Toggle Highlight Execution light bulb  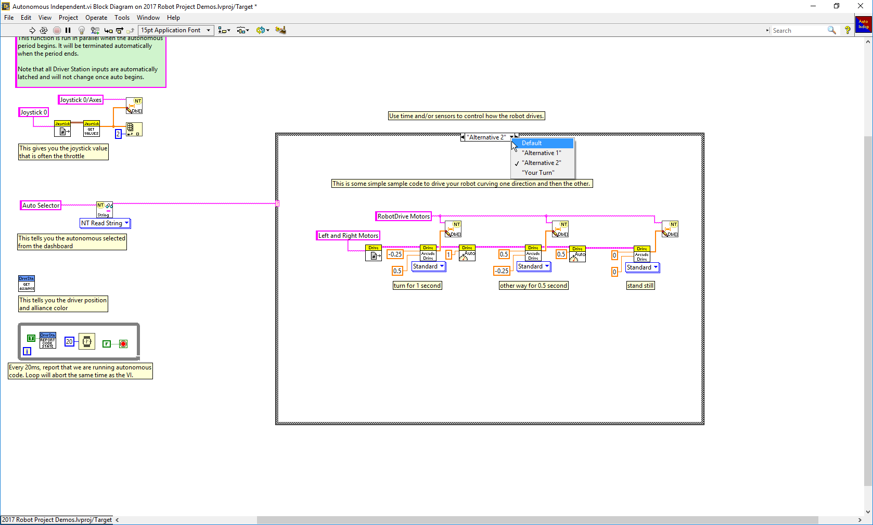82,30
